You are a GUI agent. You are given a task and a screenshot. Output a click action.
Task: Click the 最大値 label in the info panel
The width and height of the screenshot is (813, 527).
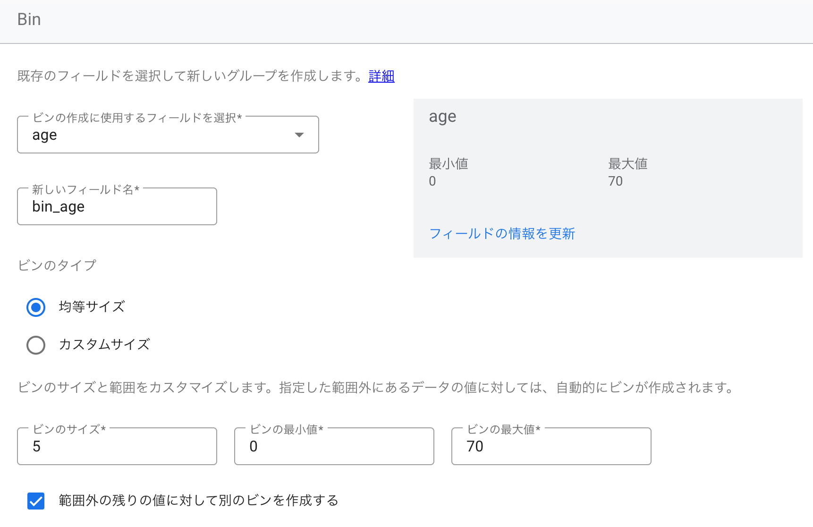[x=627, y=164]
